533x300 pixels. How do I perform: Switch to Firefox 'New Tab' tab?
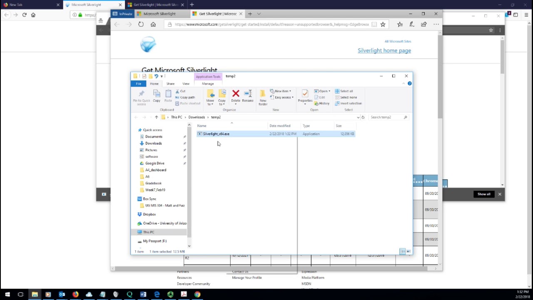31,5
